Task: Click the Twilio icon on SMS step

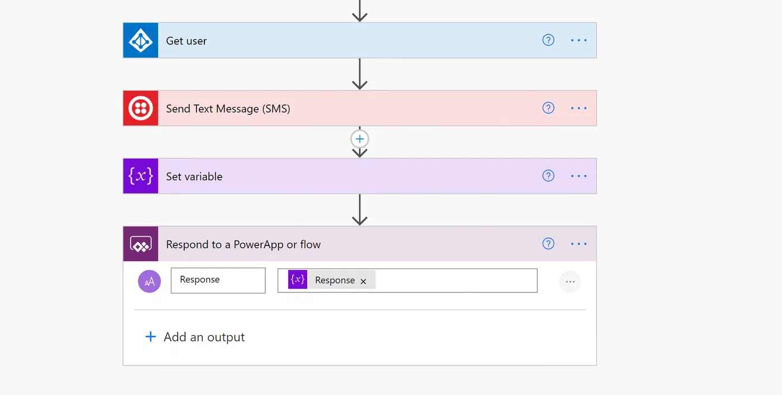Action: (x=141, y=108)
